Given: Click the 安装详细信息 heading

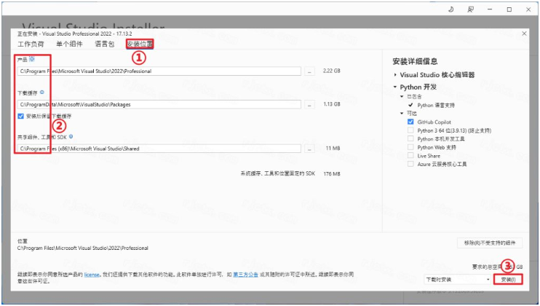Looking at the screenshot, I should 415,61.
